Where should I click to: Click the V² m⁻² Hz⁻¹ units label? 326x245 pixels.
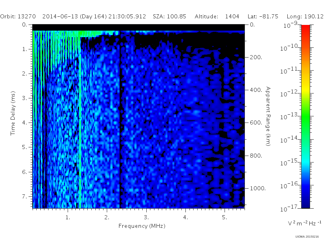(304, 223)
